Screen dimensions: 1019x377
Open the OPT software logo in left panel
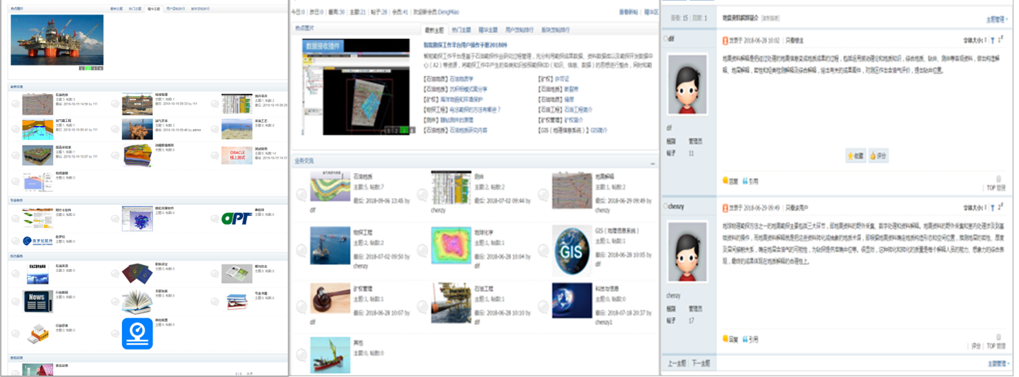[236, 219]
